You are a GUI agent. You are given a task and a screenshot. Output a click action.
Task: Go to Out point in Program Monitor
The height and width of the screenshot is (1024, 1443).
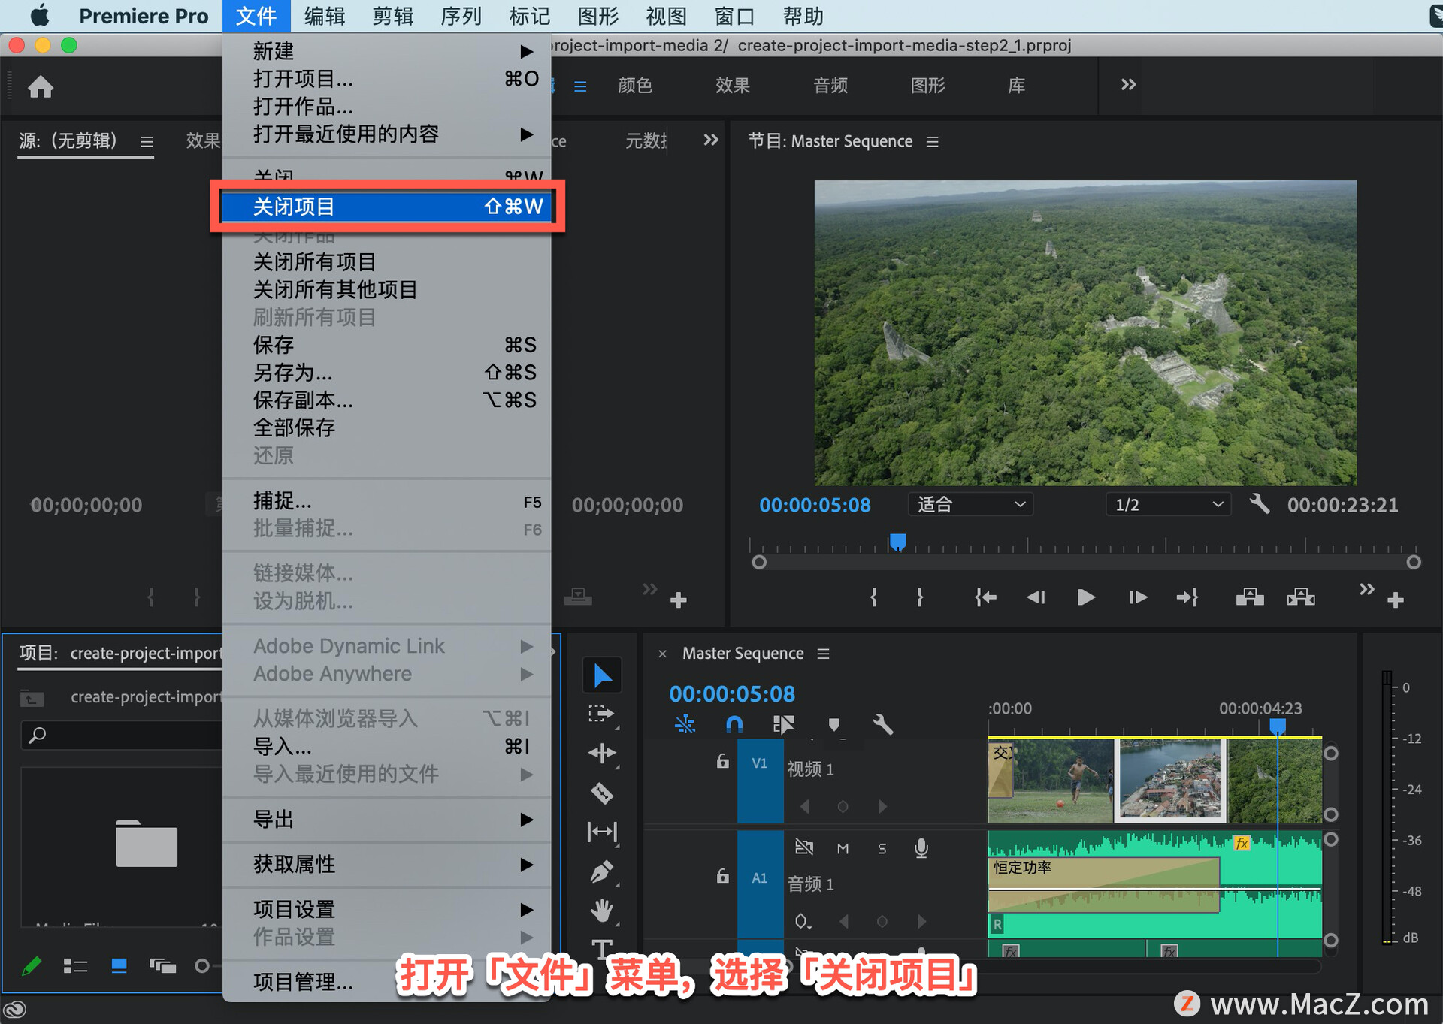[1187, 598]
